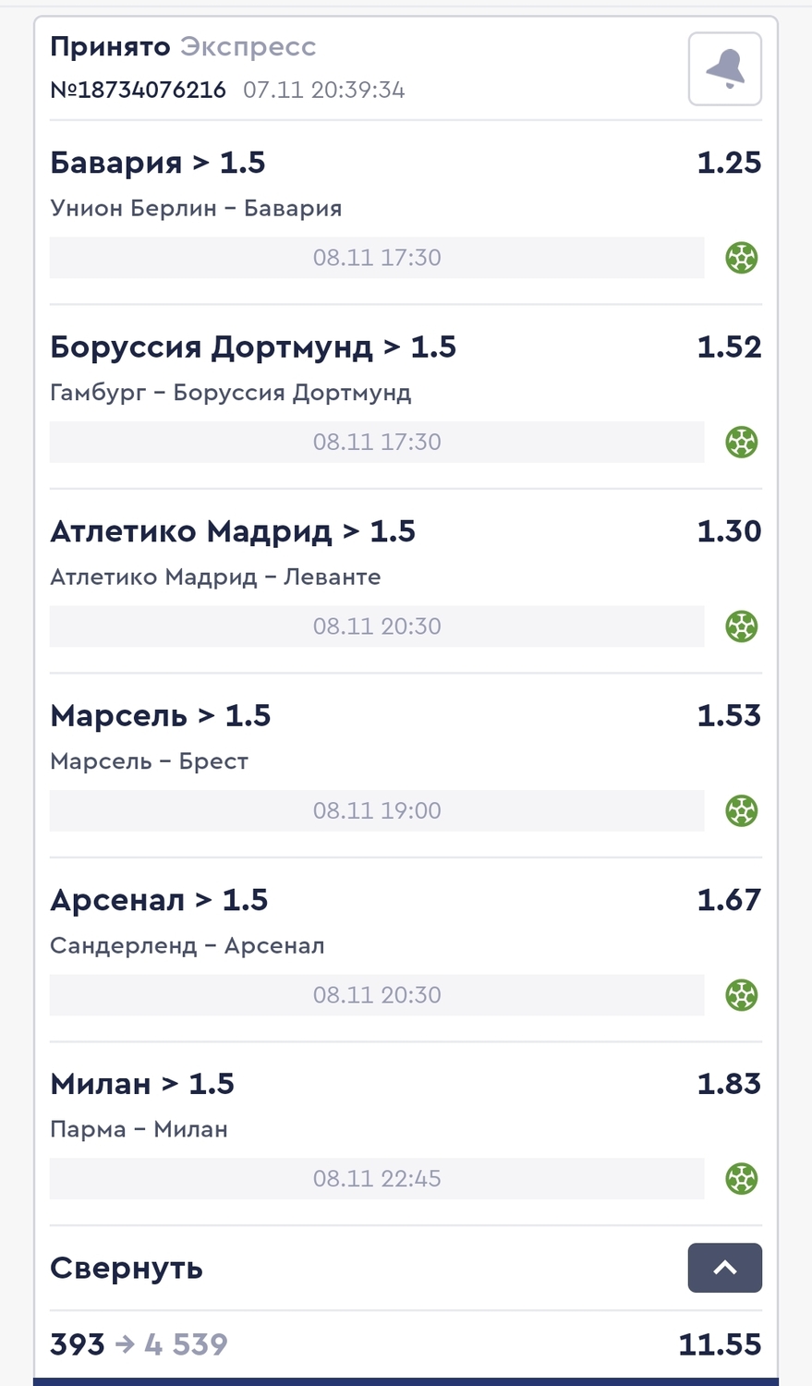
Task: Open the Бавария > 1.5 selection
Action: pos(158,163)
